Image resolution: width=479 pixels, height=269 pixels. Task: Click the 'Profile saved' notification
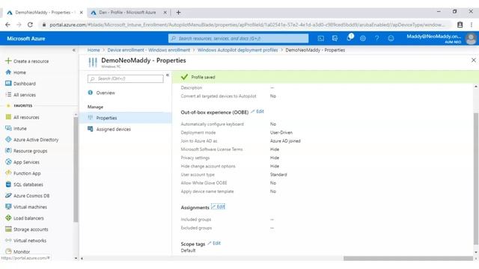(x=326, y=77)
